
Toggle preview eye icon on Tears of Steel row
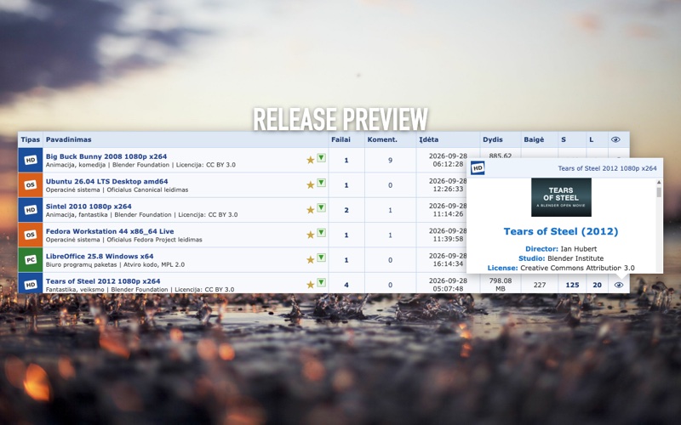click(x=619, y=285)
